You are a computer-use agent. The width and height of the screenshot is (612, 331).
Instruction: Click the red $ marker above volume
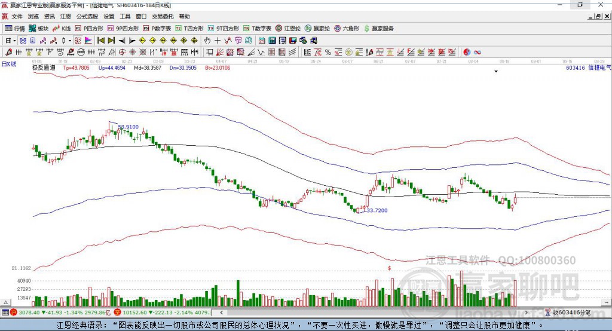click(389, 268)
